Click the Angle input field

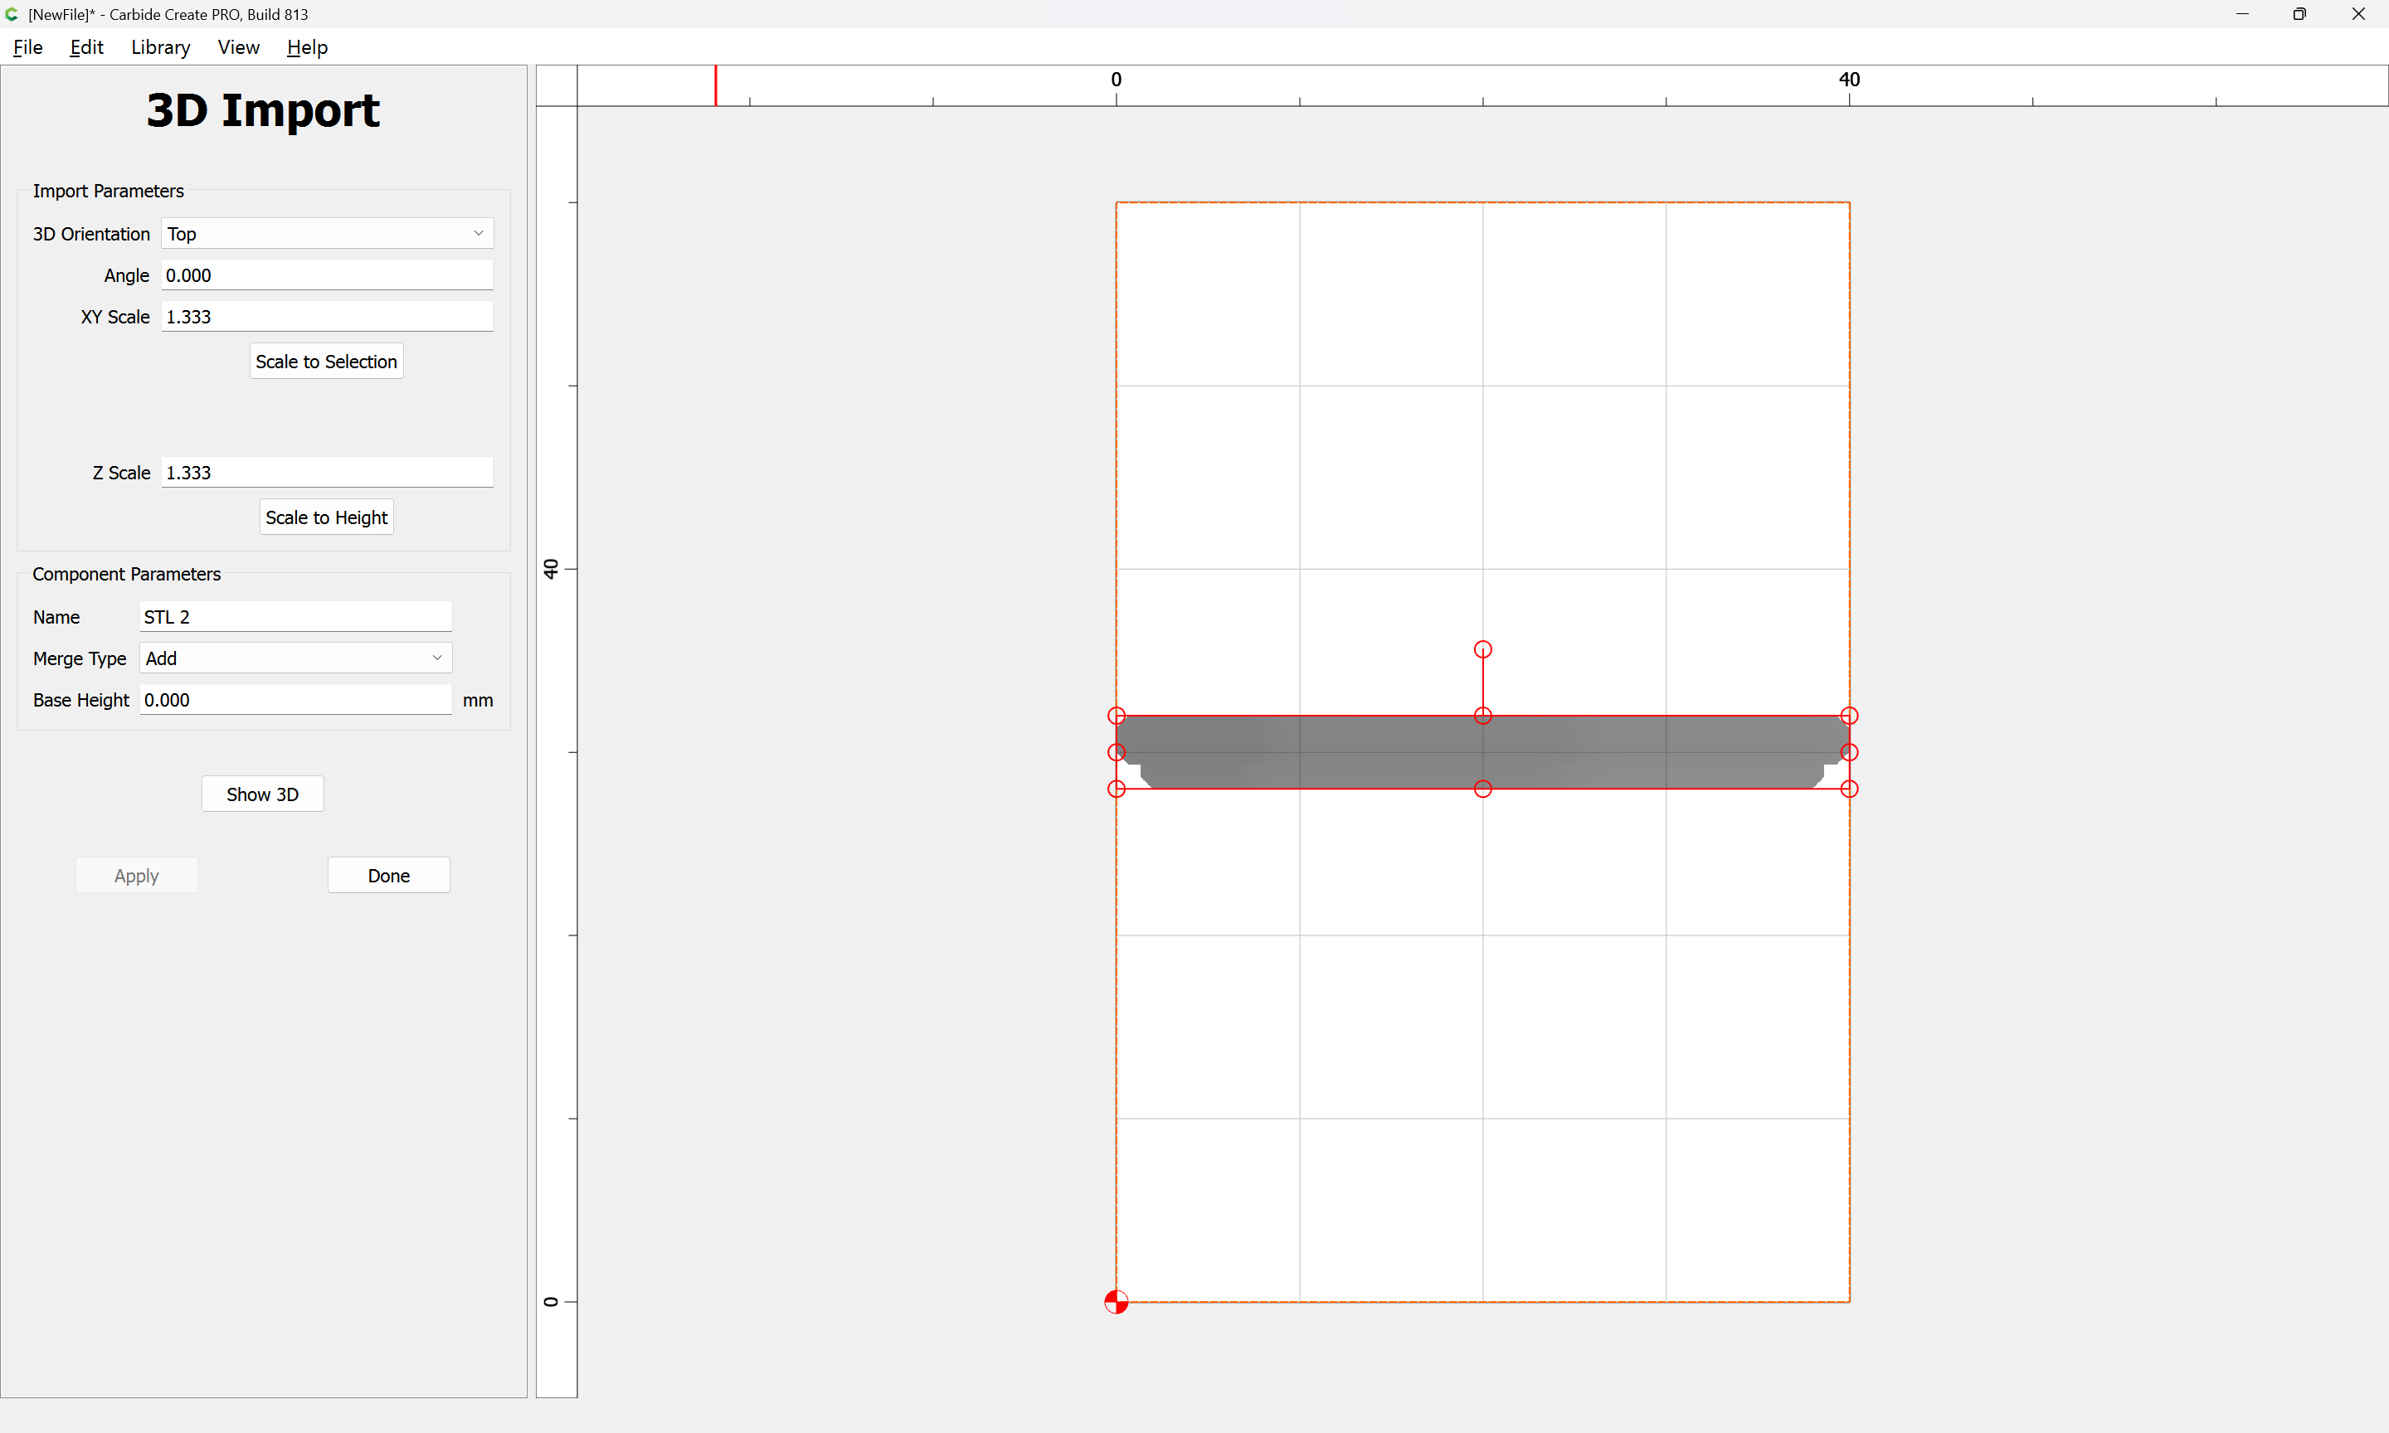click(326, 275)
